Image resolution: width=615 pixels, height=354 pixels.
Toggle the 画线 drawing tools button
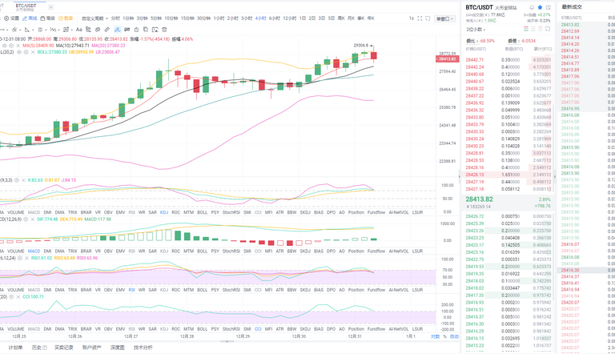(30, 18)
